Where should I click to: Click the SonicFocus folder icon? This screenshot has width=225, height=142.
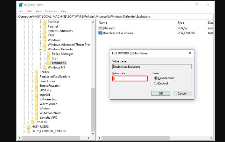37,81
